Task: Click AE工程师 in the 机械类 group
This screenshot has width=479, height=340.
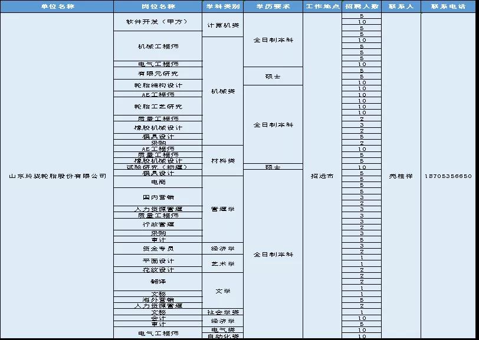Action: click(158, 94)
